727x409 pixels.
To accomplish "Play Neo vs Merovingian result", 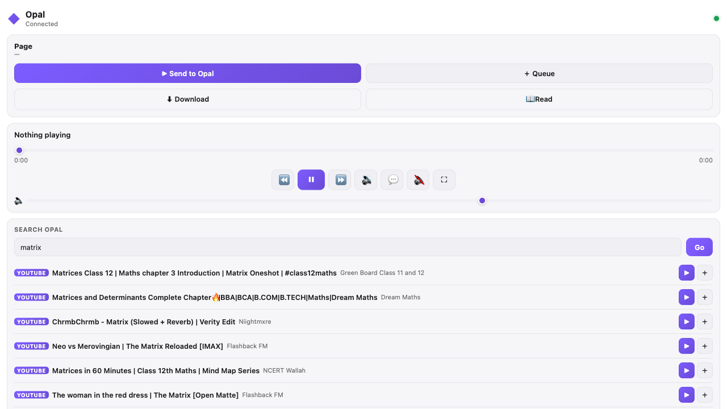I will (687, 346).
